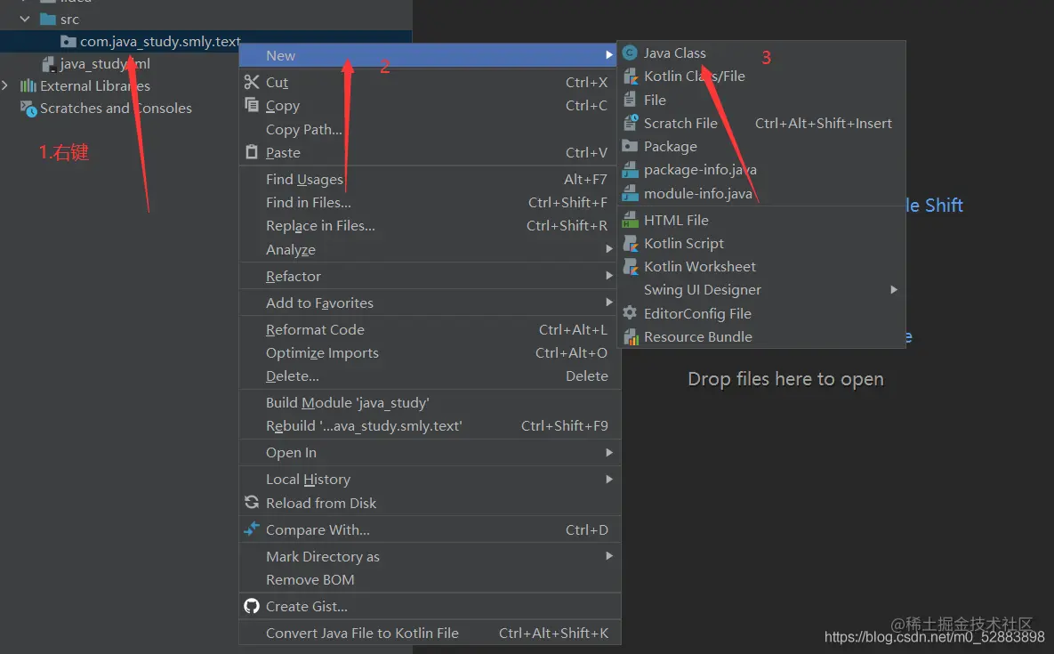Click the Ctrl+Shift+F9 shortcut text
Screen dimensions: 1054x654
click(x=565, y=425)
